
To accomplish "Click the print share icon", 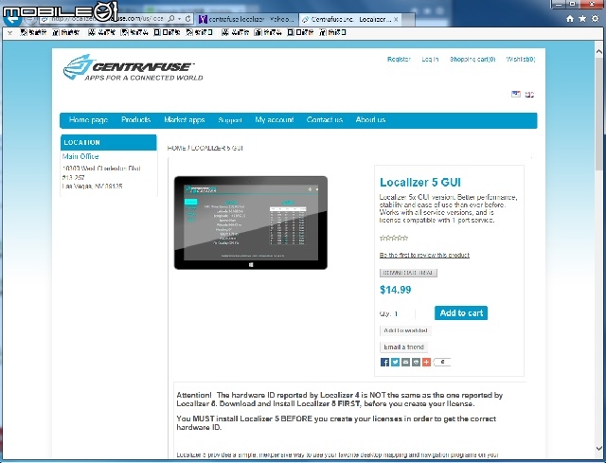I will point(416,362).
